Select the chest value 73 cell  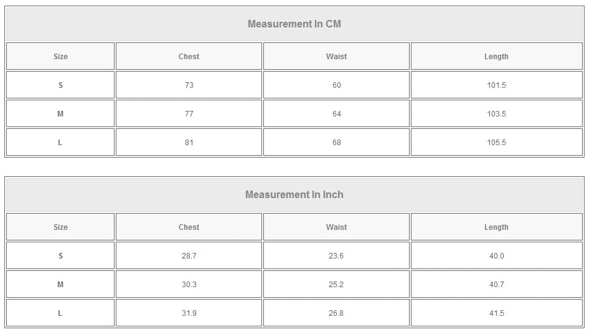[189, 85]
